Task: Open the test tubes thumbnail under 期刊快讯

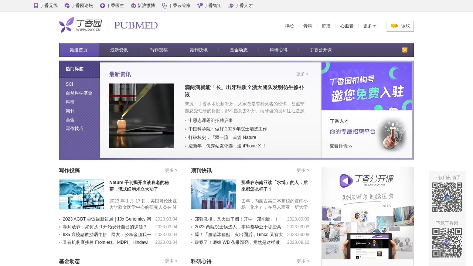Action: click(x=214, y=194)
